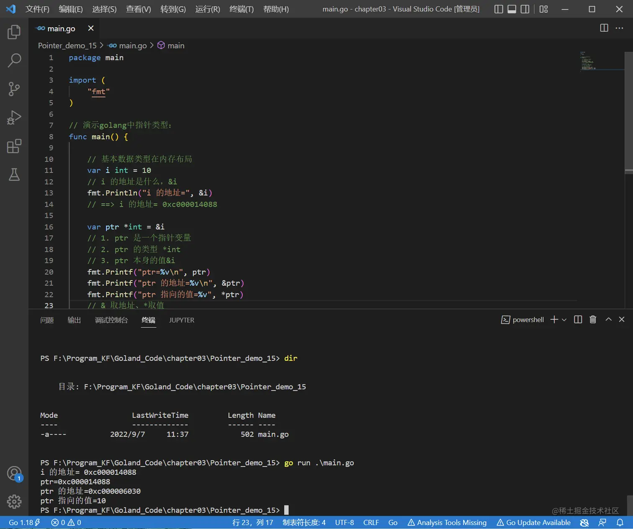Viewport: 633px width, 529px height.
Task: Switch to the 输出 panel tab
Action: (74, 320)
